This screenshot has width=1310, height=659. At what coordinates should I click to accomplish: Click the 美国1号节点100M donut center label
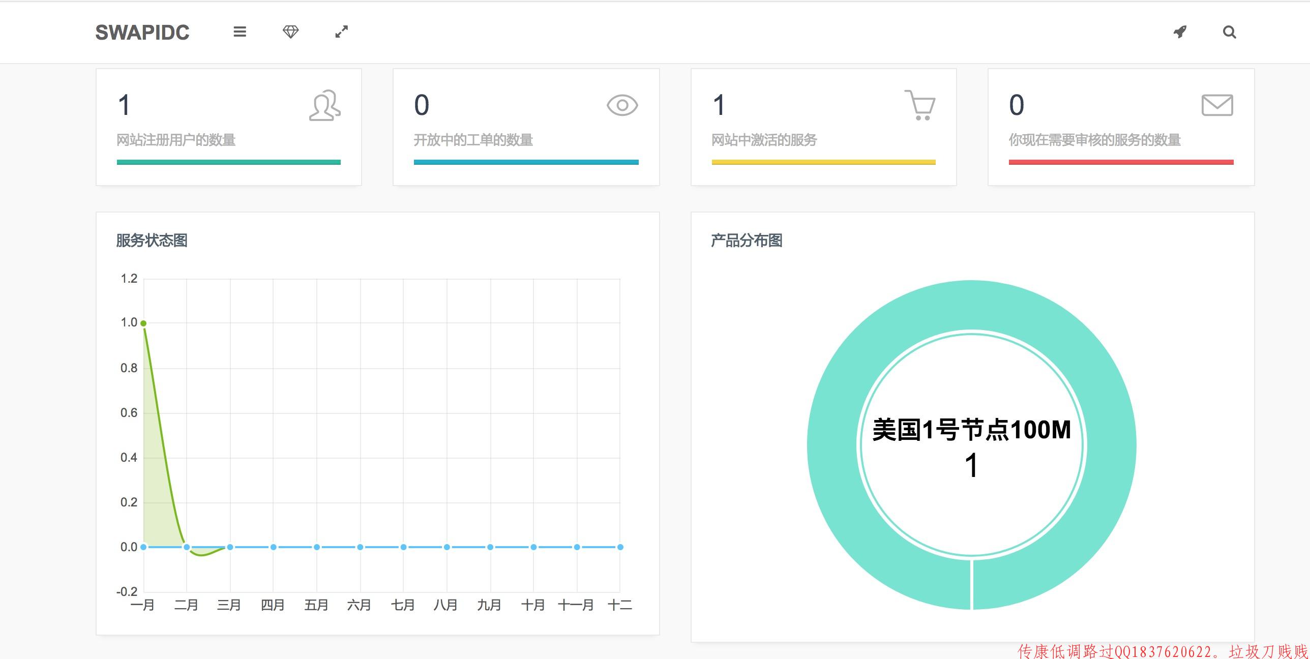(972, 430)
